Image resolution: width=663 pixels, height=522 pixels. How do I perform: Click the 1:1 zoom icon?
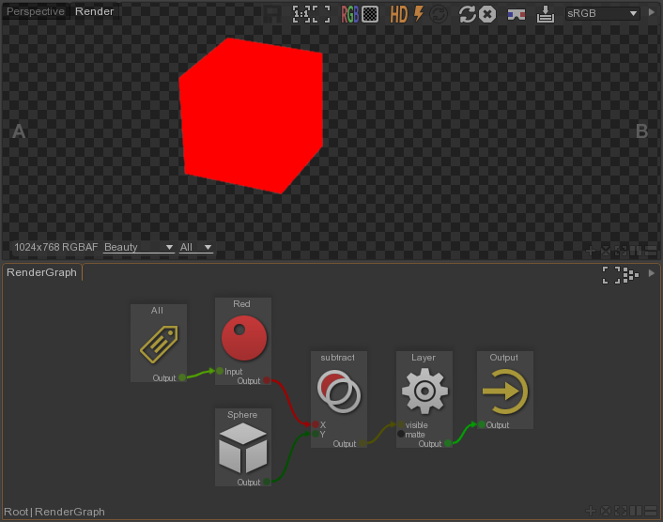(300, 13)
